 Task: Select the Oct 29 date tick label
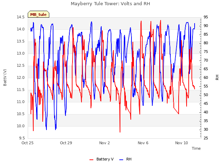point(66,143)
